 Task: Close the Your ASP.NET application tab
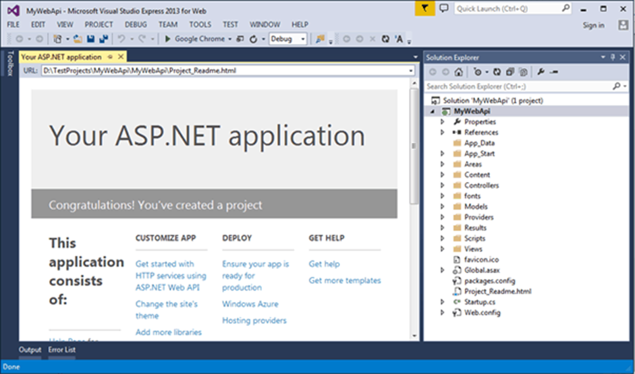pos(121,57)
